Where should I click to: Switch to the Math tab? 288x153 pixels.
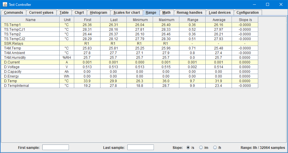click(x=166, y=13)
